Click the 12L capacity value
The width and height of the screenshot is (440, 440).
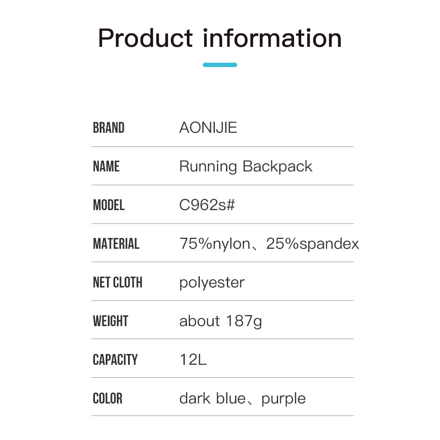pyautogui.click(x=193, y=360)
